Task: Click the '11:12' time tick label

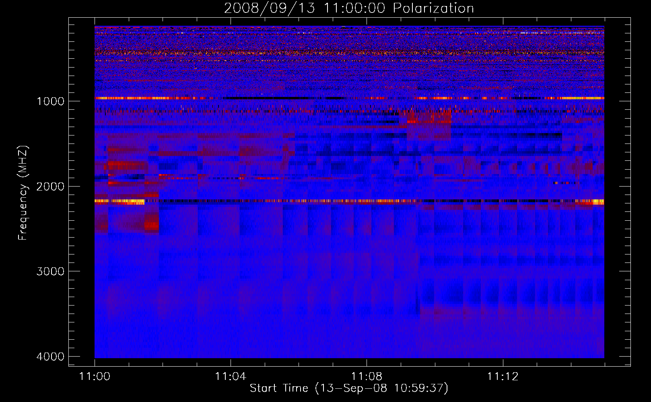Action: point(503,377)
